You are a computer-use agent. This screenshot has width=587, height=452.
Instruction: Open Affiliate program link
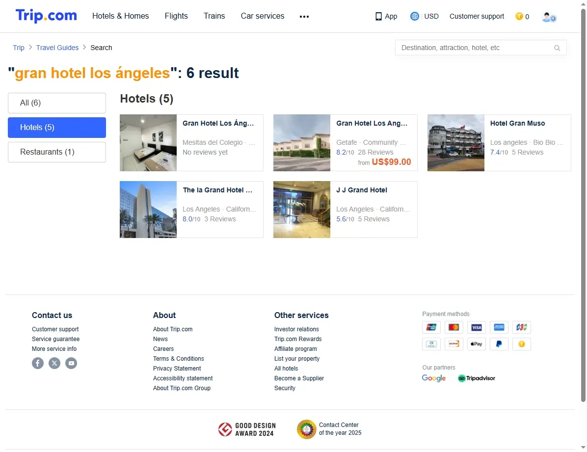point(295,348)
